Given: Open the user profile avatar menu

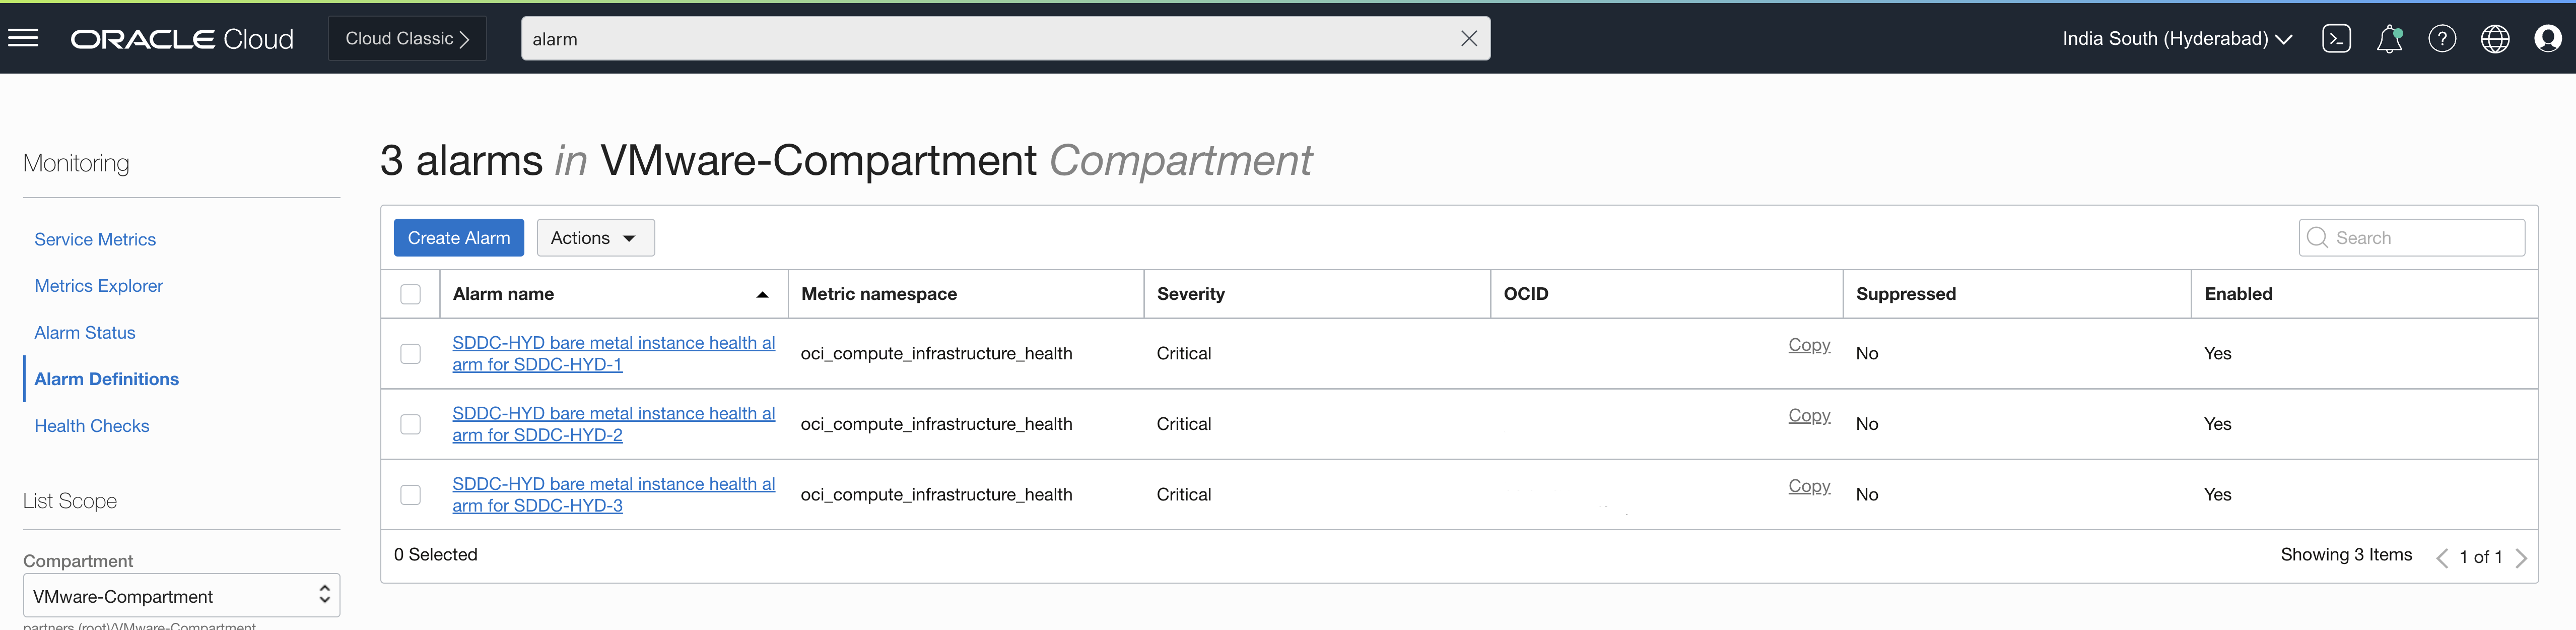Looking at the screenshot, I should pyautogui.click(x=2548, y=39).
